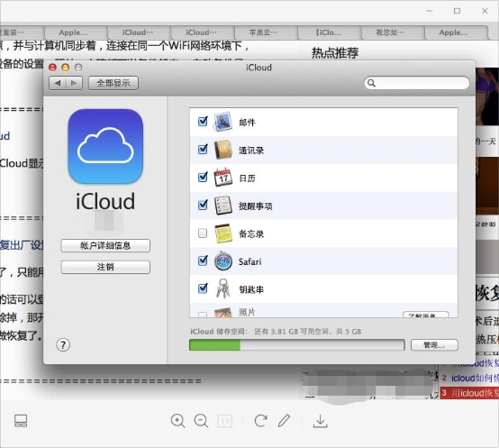499x448 pixels.
Task: Maximize the outer viewer window
Action: point(457,11)
